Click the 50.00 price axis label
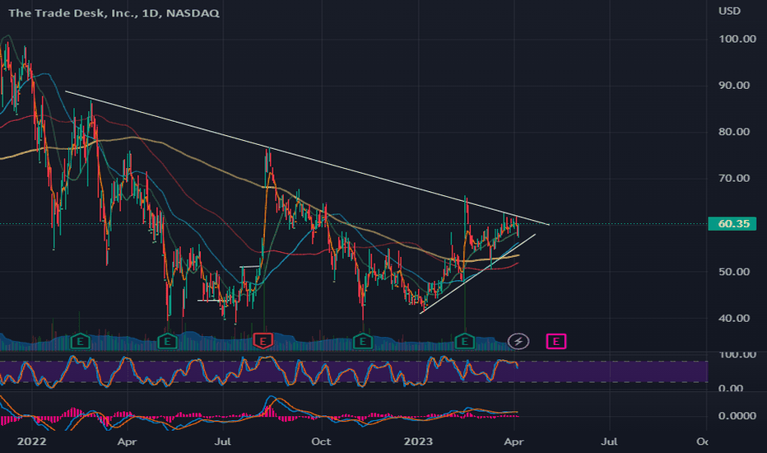767x453 pixels. coord(734,272)
